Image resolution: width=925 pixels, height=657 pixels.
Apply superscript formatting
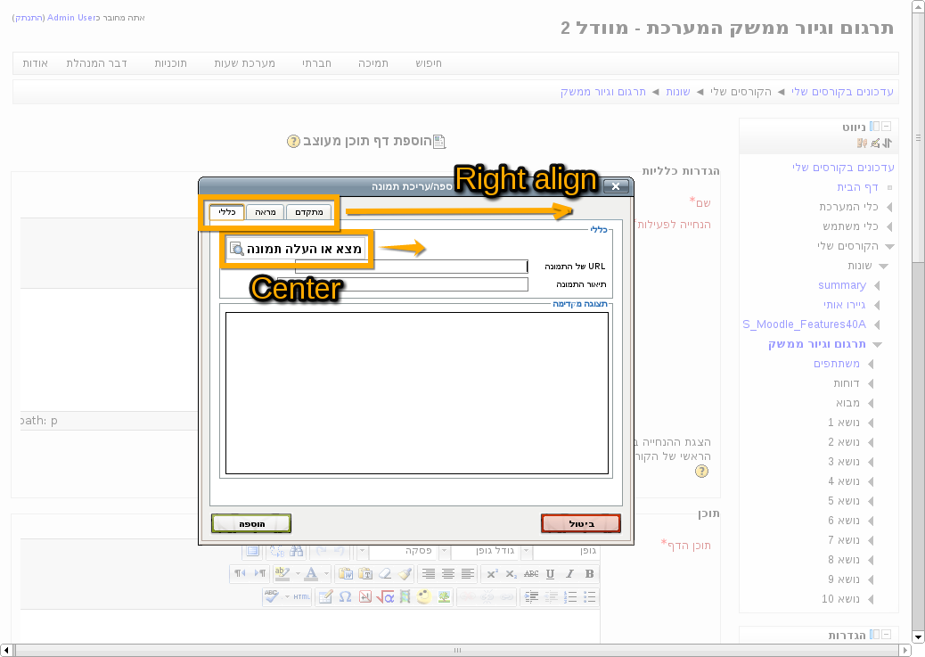[x=492, y=574]
